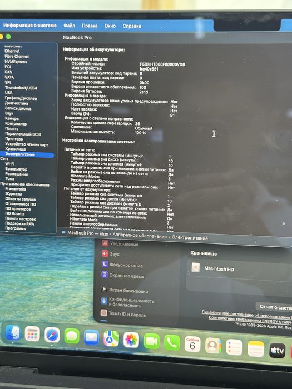Click Экранное время hourglass icon
This screenshot has width=292, height=389.
click(x=105, y=275)
